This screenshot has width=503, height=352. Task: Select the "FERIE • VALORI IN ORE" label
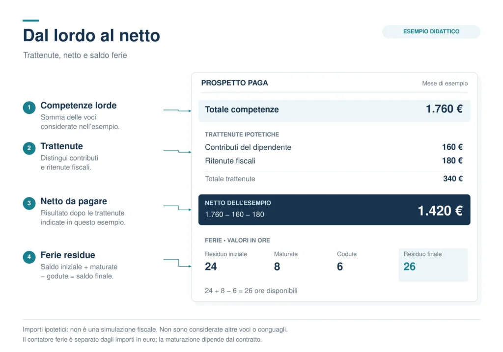pos(237,240)
